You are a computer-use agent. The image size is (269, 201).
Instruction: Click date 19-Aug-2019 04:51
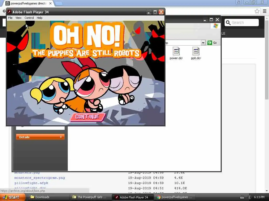(x=146, y=188)
